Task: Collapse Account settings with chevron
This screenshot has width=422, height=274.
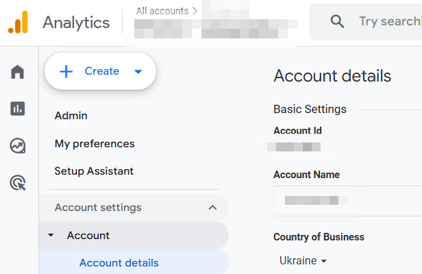Action: (212, 208)
